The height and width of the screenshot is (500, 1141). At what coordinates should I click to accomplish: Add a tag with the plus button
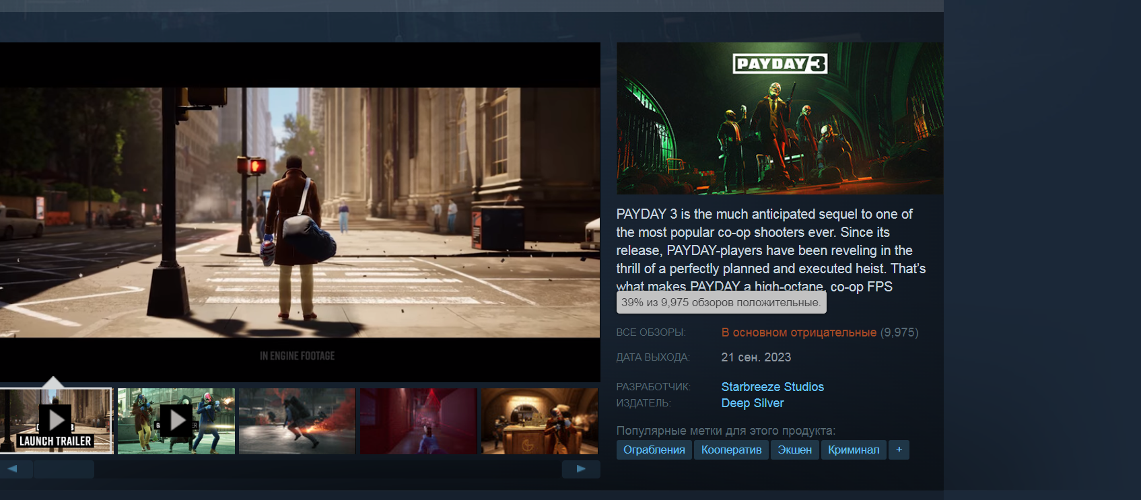(899, 450)
